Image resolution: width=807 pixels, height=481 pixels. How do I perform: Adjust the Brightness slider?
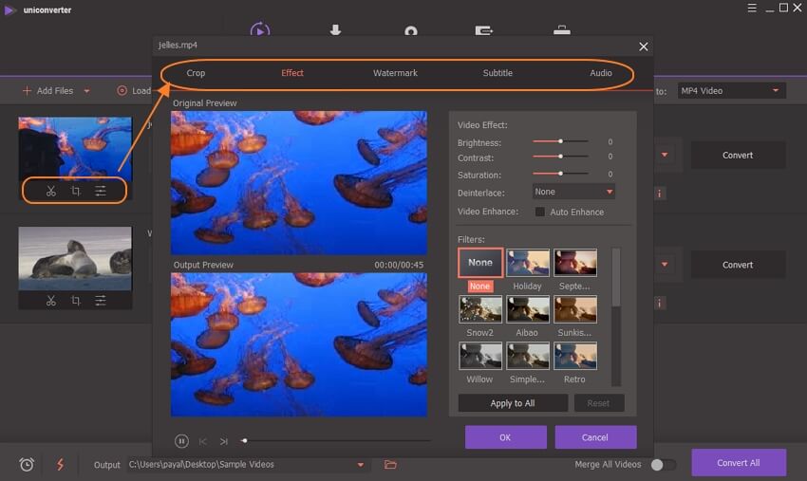coord(561,142)
